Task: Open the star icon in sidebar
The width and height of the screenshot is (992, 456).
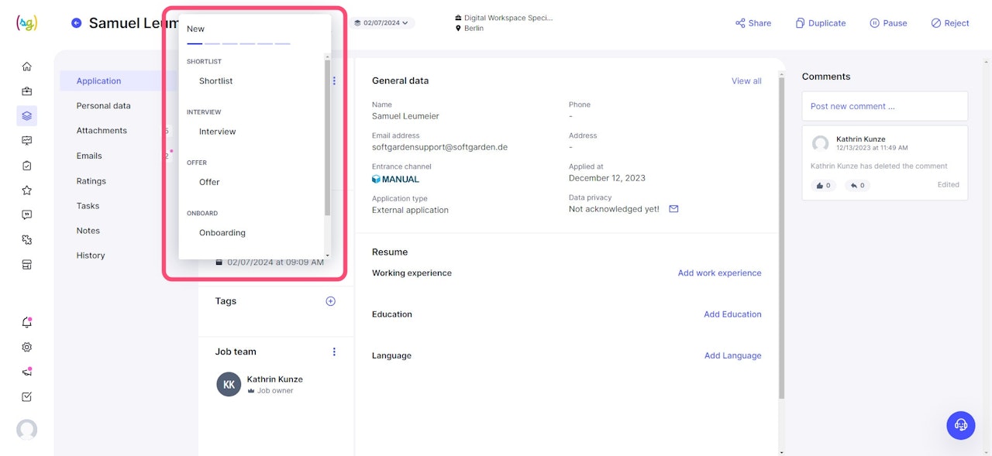Action: coord(27,190)
